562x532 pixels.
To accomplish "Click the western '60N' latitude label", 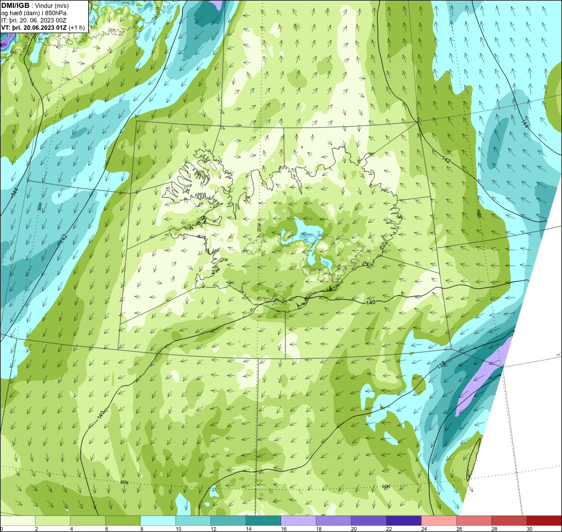I will 124,483.
